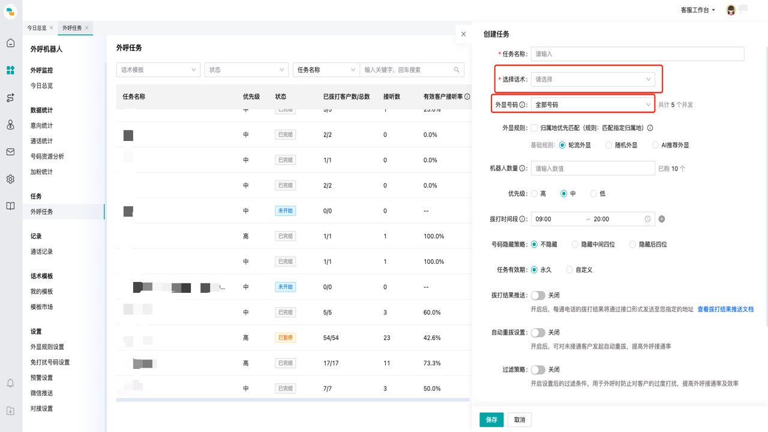Close the 今日总览 tab

coord(52,28)
